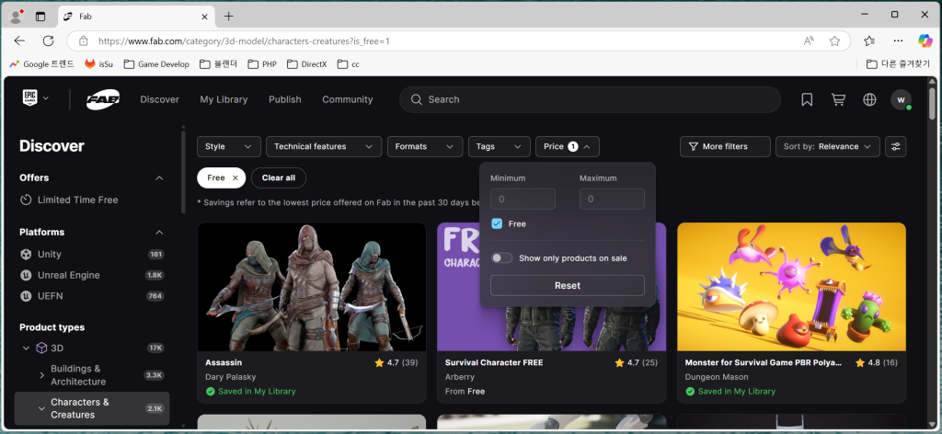Image resolution: width=942 pixels, height=434 pixels.
Task: Open the cc bookmark folder
Action: (x=349, y=63)
